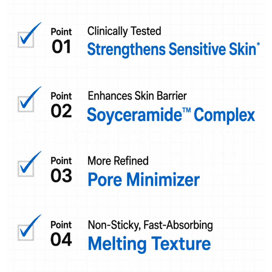Click the TM symbol after Soyceramide

[x=187, y=110]
